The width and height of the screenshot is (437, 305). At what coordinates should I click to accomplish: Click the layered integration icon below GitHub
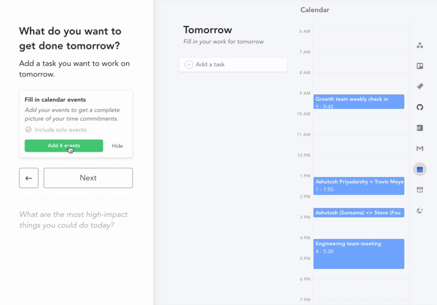pyautogui.click(x=420, y=128)
